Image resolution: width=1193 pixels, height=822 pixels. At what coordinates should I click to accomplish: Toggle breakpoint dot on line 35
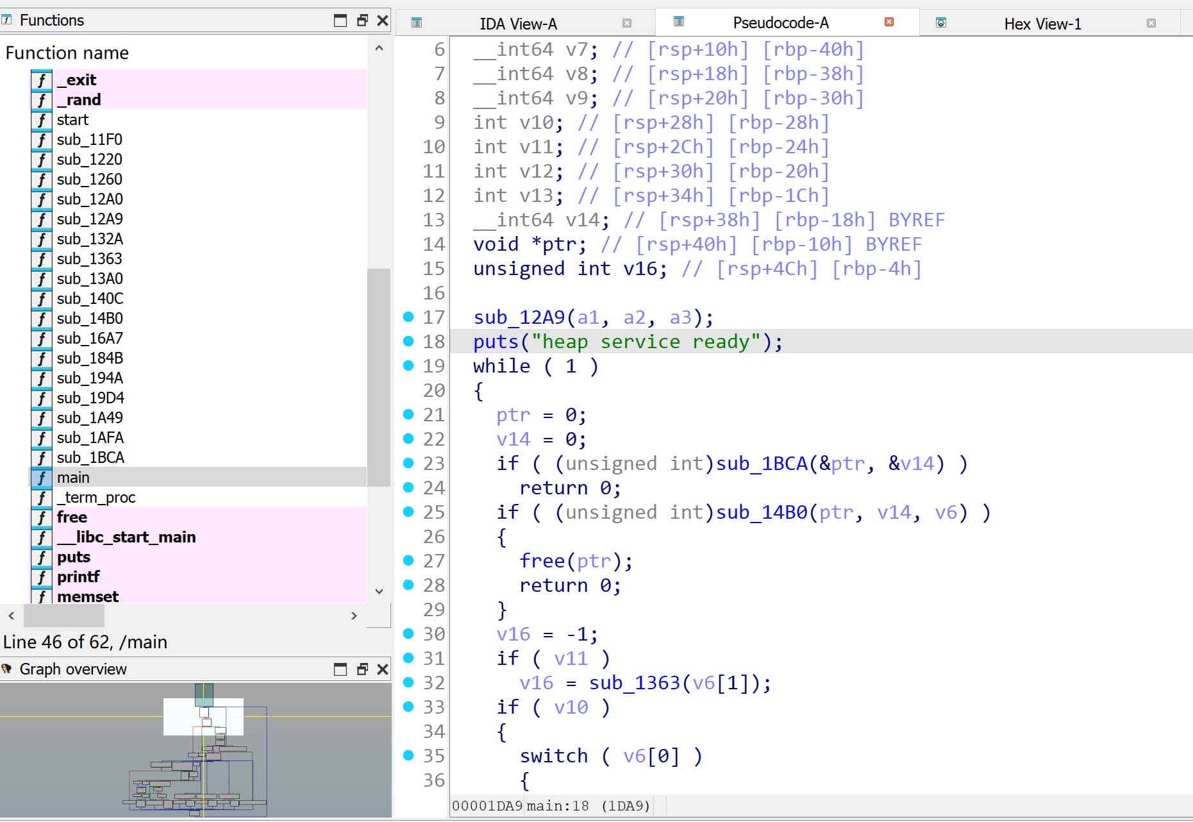pyautogui.click(x=408, y=755)
